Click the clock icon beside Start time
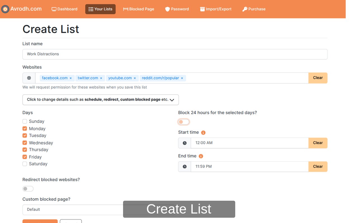 click(185, 143)
